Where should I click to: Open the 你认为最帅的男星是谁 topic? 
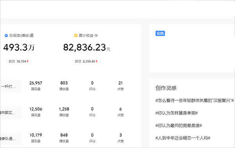click(179, 125)
